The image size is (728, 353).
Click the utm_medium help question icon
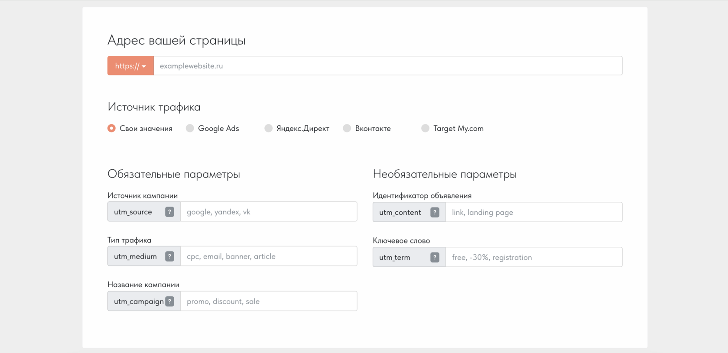[x=169, y=256]
